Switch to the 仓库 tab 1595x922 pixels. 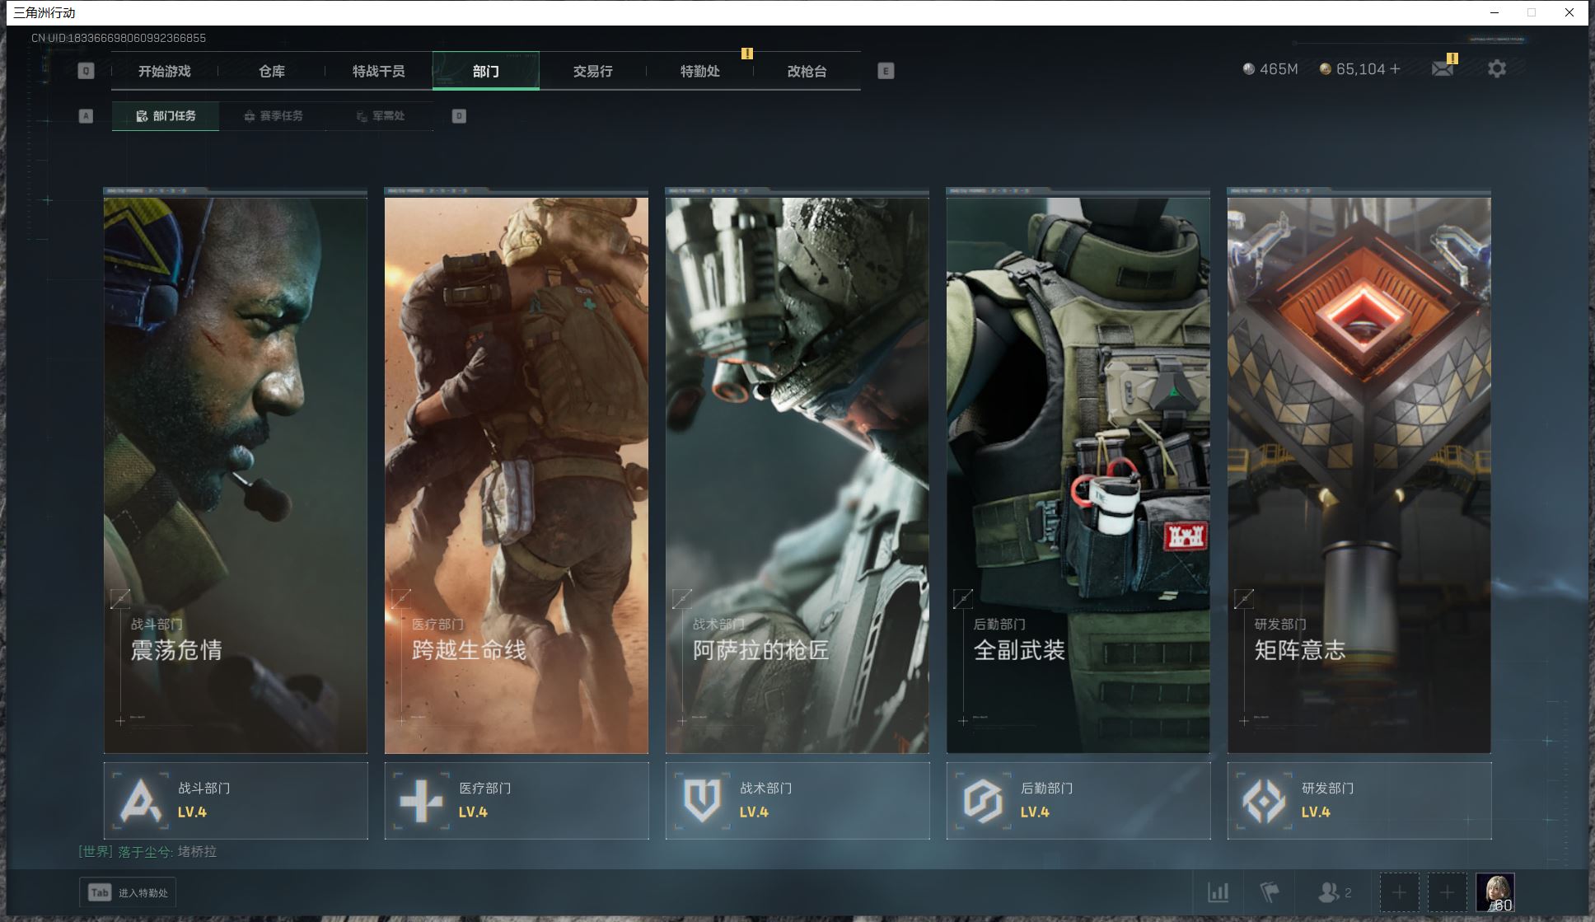pos(272,71)
